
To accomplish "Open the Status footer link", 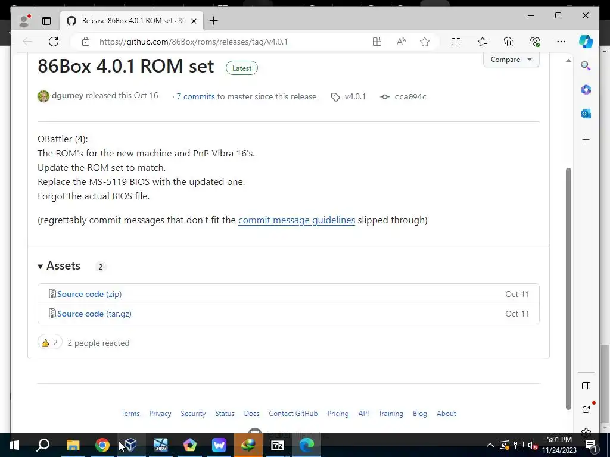I will (x=225, y=414).
